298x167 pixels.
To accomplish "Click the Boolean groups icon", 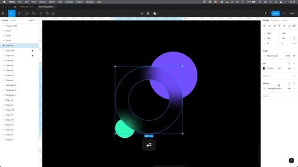I will (155, 13).
